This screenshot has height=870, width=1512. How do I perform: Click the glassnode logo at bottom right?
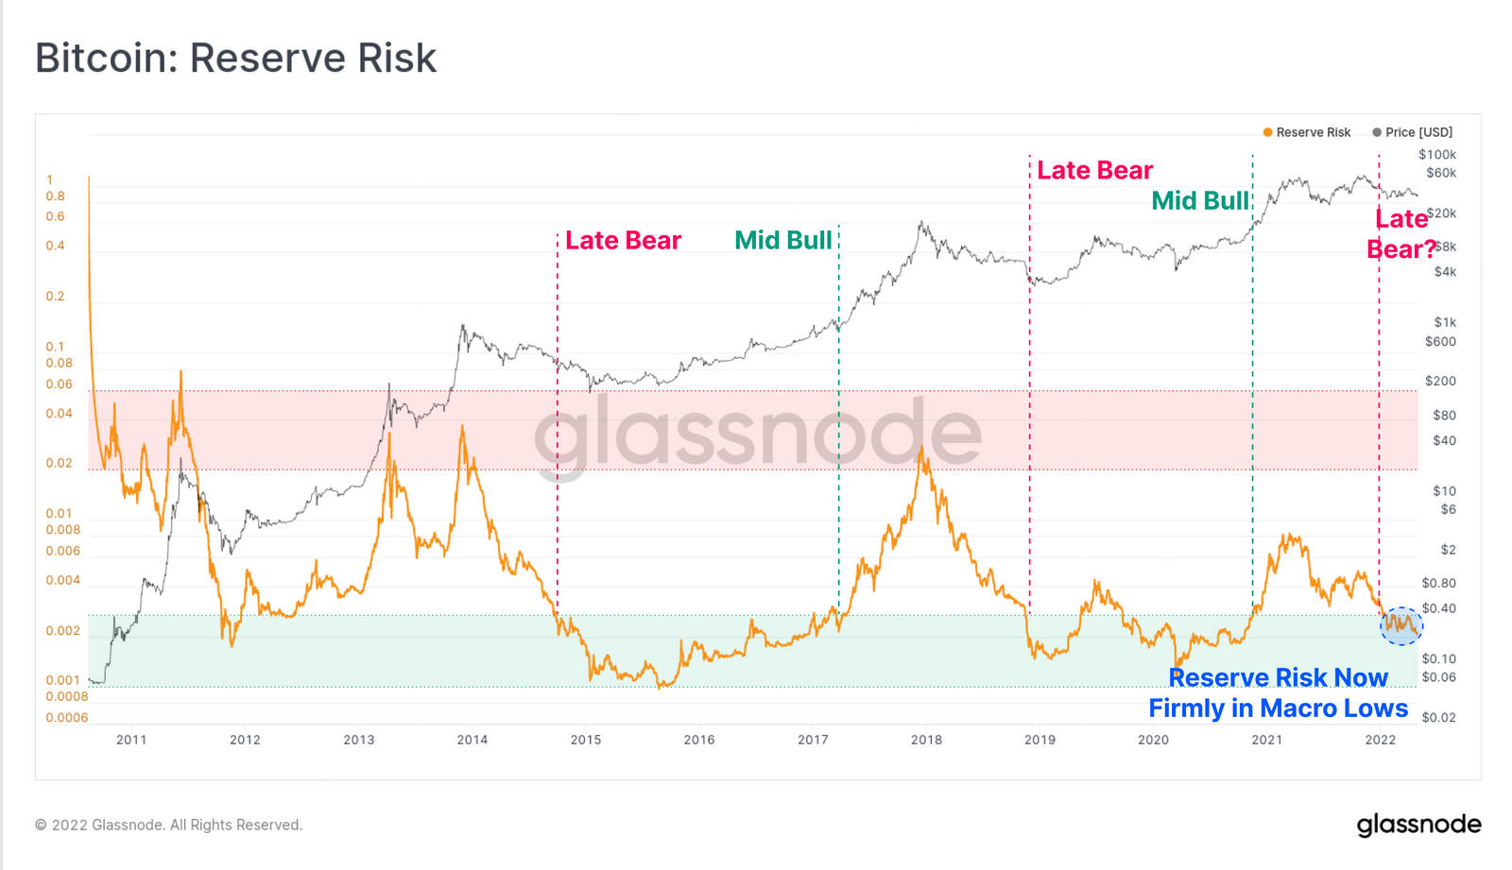point(1418,825)
